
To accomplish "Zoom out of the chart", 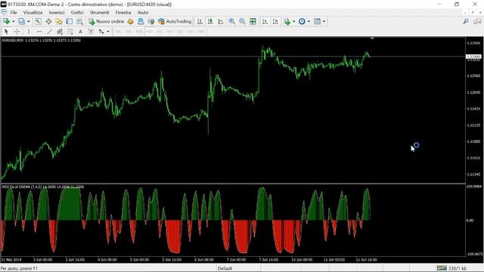I will [x=242, y=21].
